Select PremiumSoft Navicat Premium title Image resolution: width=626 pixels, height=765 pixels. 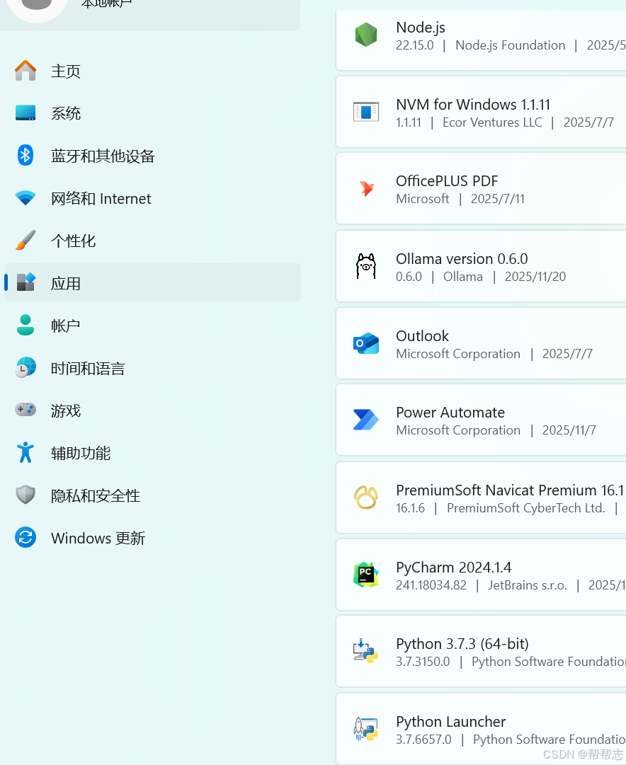[510, 490]
